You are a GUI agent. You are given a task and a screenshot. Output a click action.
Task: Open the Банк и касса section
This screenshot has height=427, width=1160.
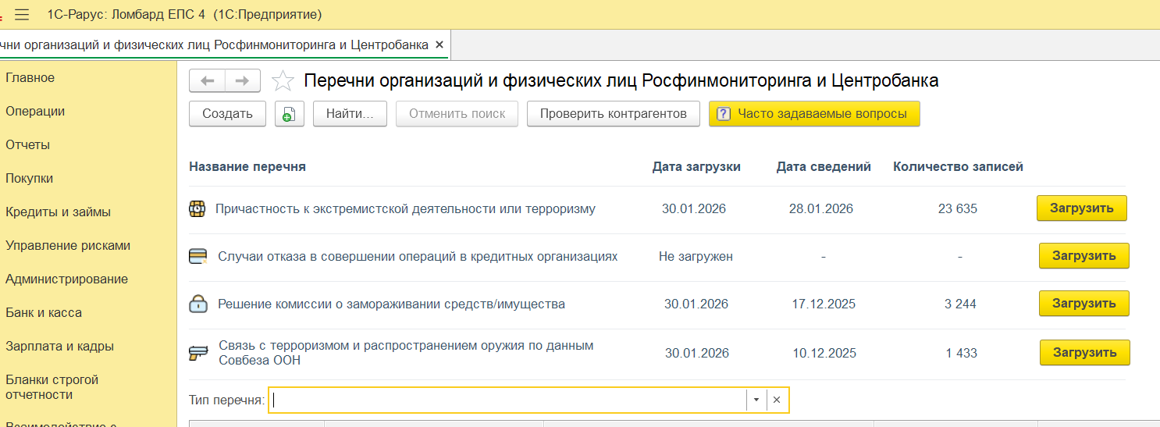(44, 313)
